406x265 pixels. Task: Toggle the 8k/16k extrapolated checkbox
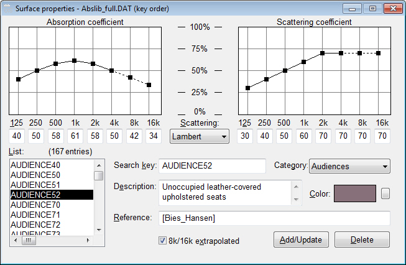coord(163,240)
